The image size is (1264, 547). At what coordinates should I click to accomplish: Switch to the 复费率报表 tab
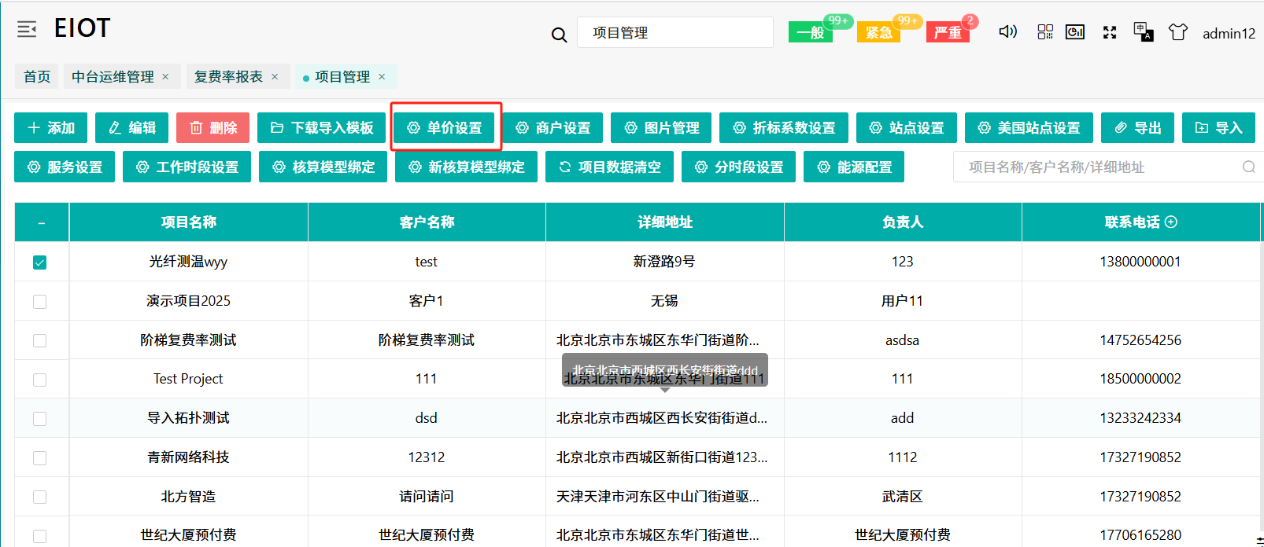pos(228,76)
